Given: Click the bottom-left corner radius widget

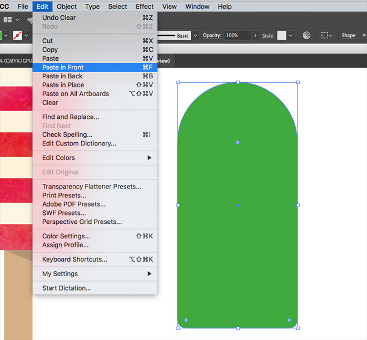Looking at the screenshot, I should [186, 320].
